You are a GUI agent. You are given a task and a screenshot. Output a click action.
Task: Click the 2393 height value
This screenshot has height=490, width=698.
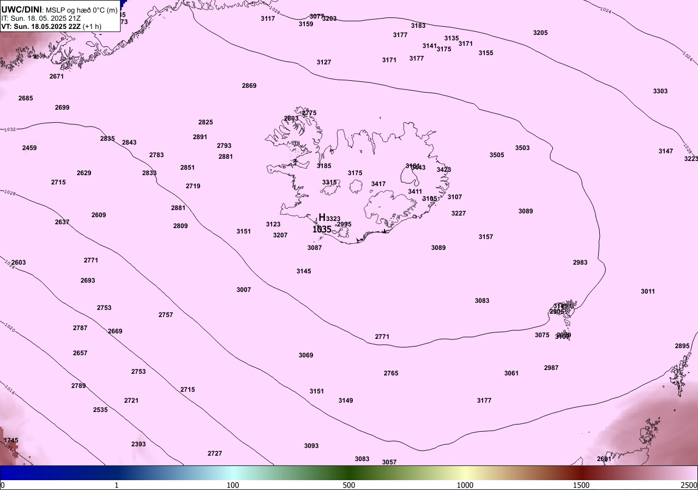(139, 444)
